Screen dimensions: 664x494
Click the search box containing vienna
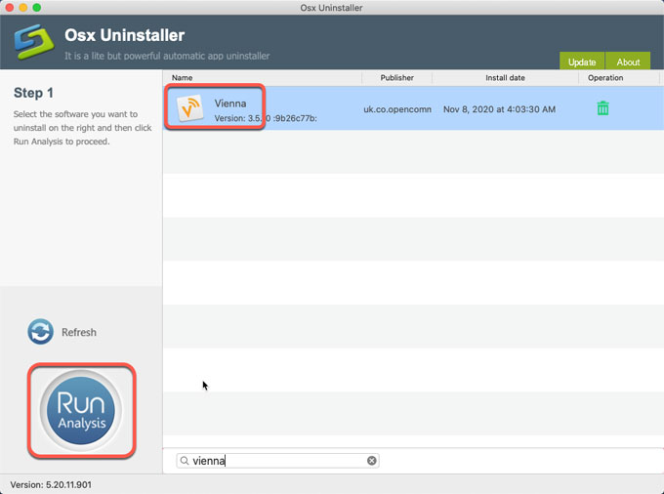pos(277,461)
